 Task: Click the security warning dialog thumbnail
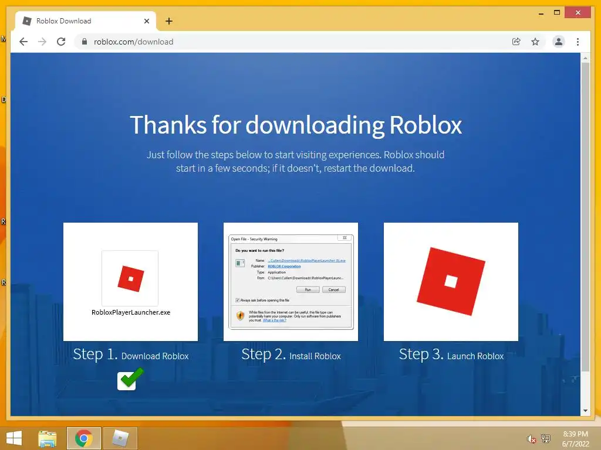[x=291, y=282]
